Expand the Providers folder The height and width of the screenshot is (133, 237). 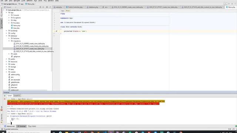[x=9, y=23]
